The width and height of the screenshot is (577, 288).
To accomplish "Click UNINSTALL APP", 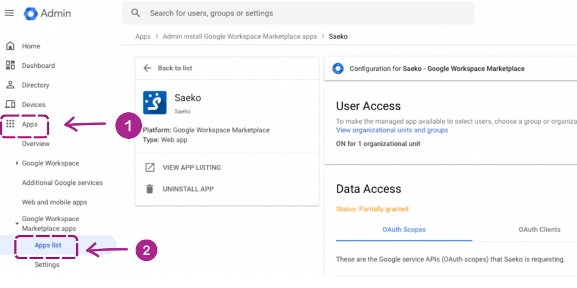I will [188, 189].
